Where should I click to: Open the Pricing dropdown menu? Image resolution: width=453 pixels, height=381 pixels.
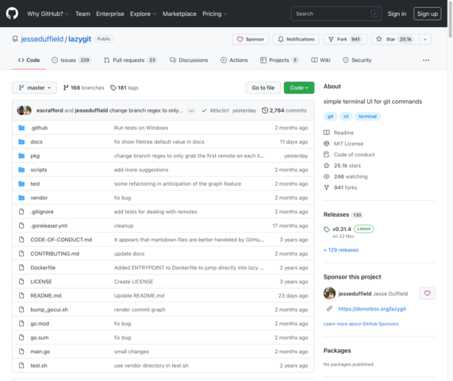pos(215,13)
